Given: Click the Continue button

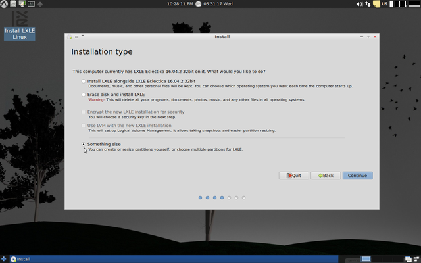Looking at the screenshot, I should click(x=357, y=176).
